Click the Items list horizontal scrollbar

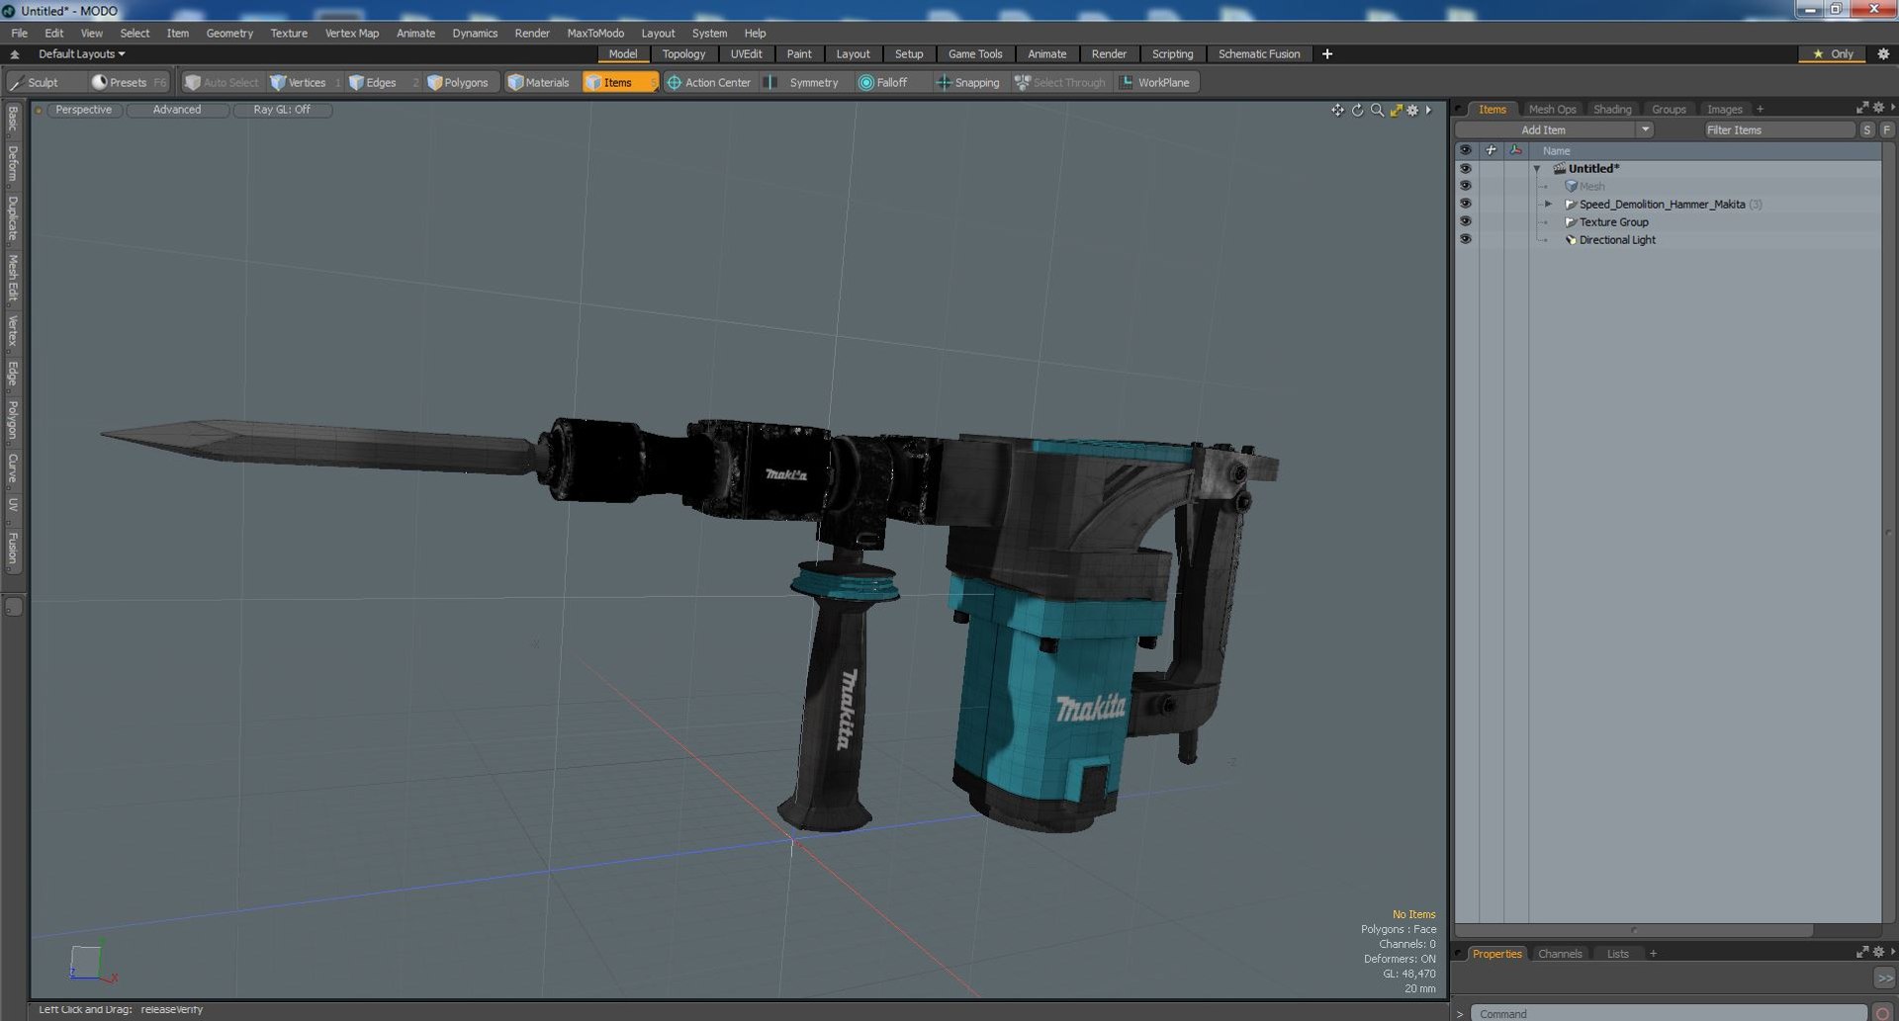[x=1634, y=930]
